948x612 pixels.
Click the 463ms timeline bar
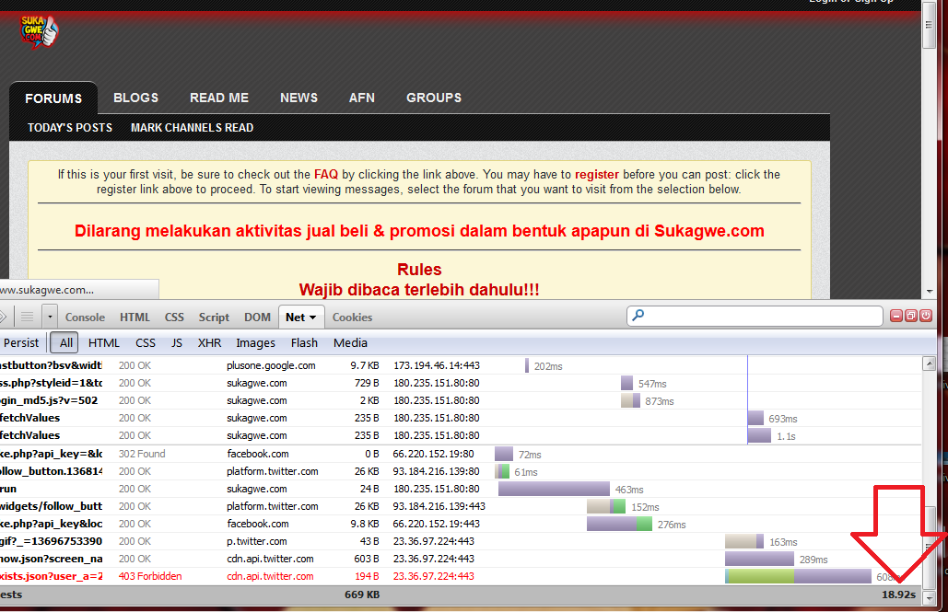[x=554, y=489]
